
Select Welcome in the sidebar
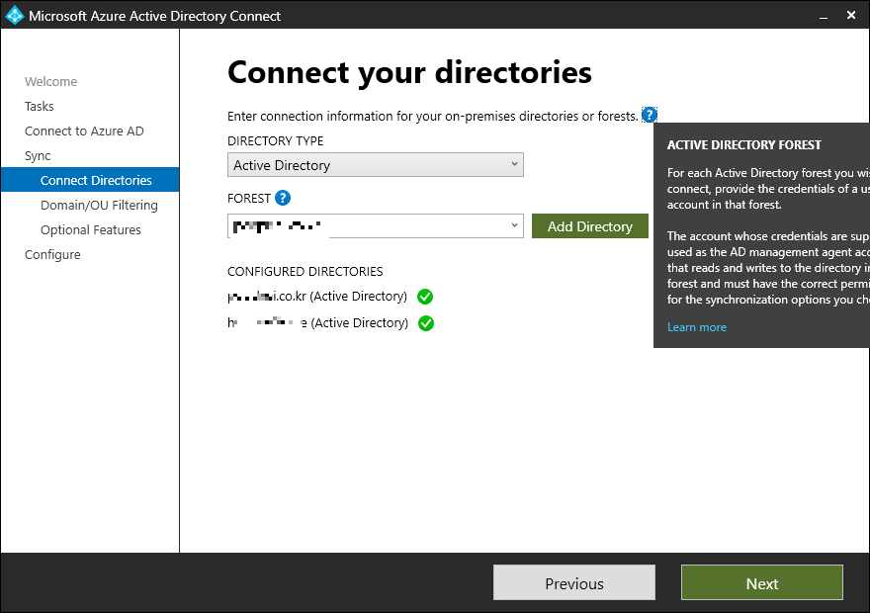coord(51,81)
